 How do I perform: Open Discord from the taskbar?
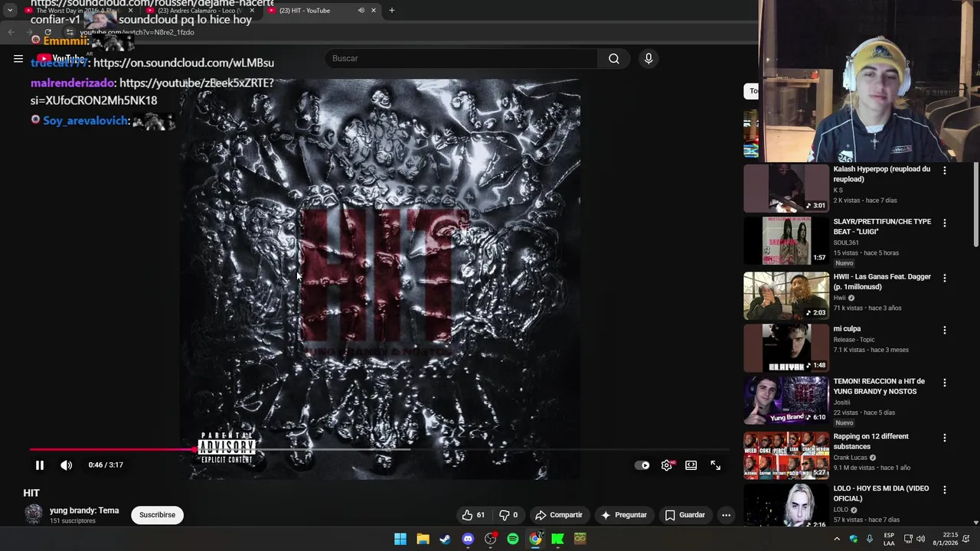tap(468, 539)
